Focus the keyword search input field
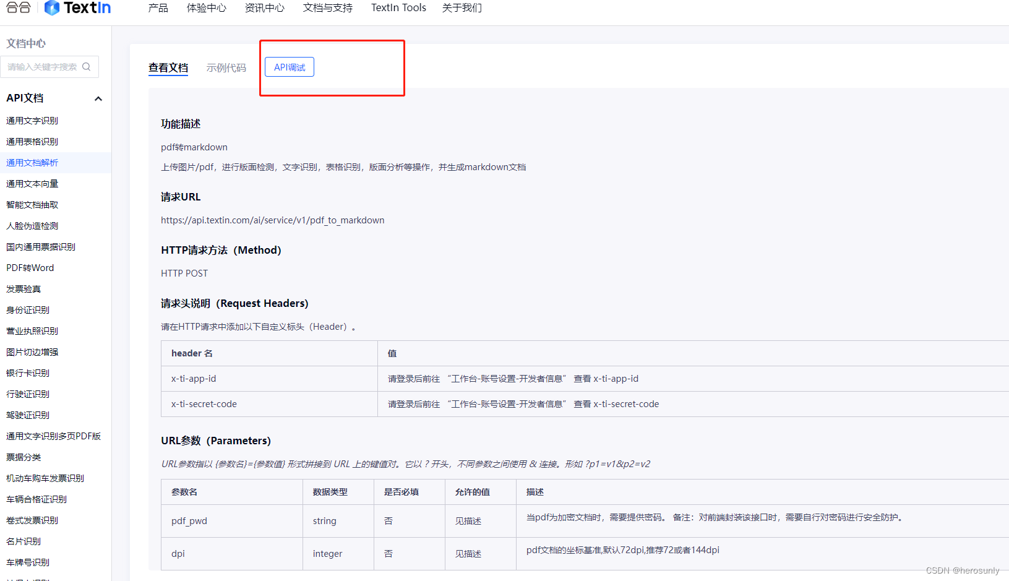 pos(49,67)
